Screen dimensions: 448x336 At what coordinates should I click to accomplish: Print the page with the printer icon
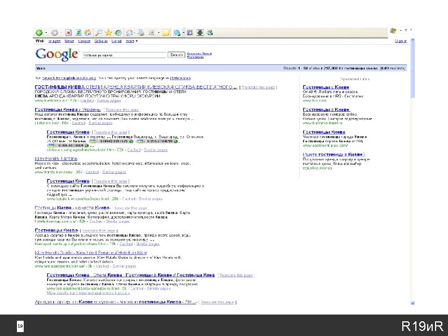click(141, 33)
